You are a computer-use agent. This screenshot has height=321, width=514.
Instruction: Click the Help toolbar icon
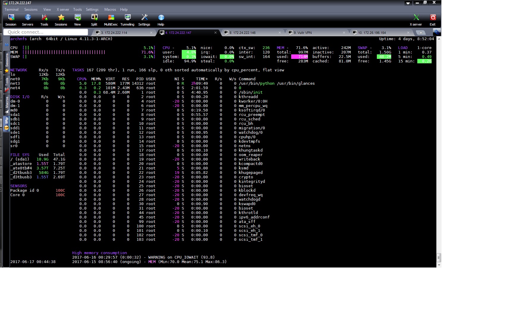[x=161, y=19]
